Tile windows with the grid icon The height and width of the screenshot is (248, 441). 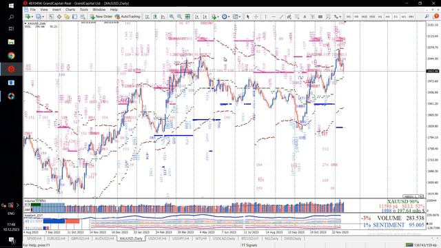(187, 17)
